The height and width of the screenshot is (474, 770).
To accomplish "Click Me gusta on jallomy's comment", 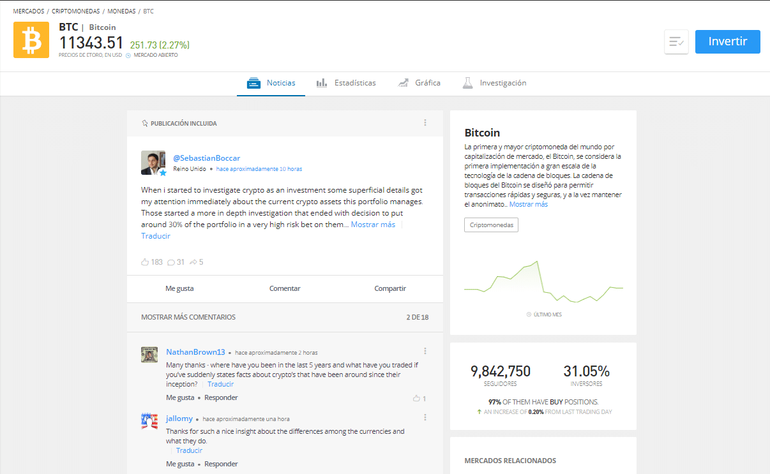I will pyautogui.click(x=180, y=464).
